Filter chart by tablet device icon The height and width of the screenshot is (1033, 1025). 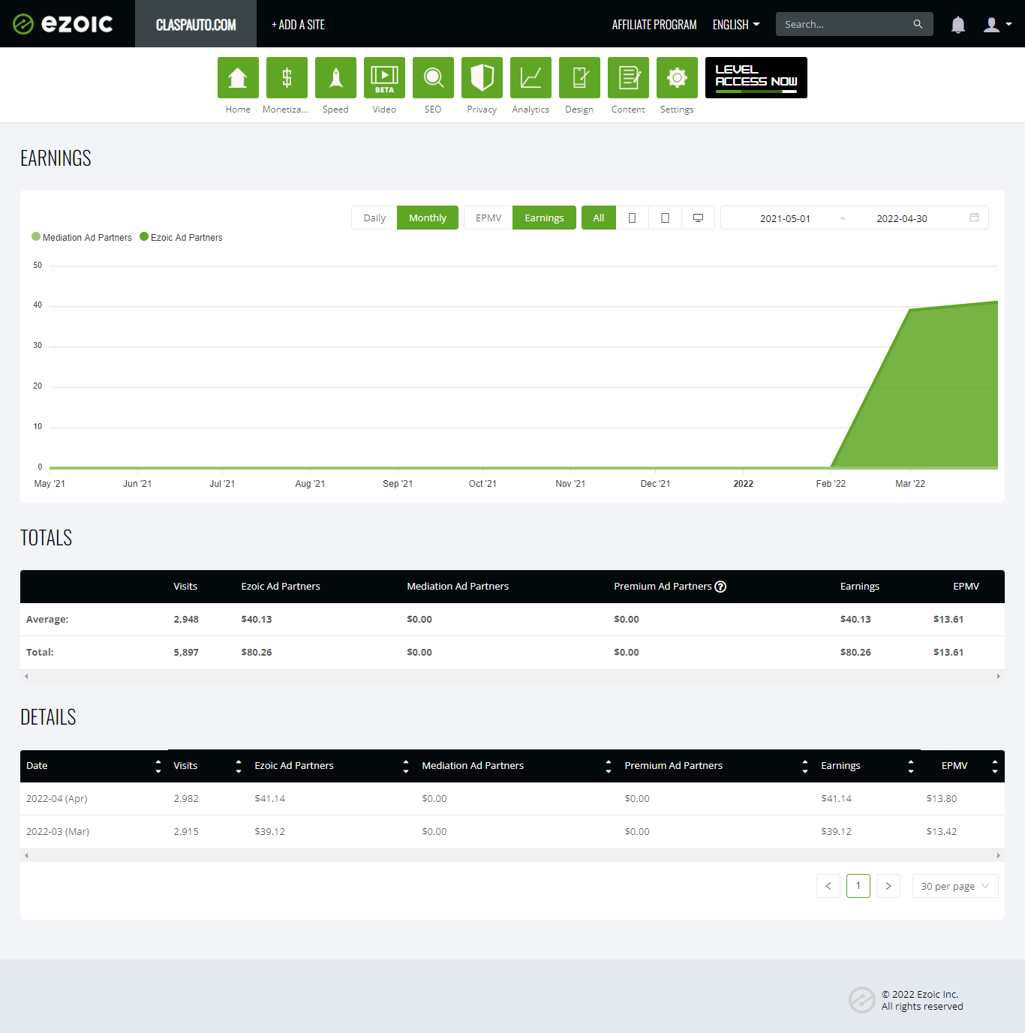[665, 218]
